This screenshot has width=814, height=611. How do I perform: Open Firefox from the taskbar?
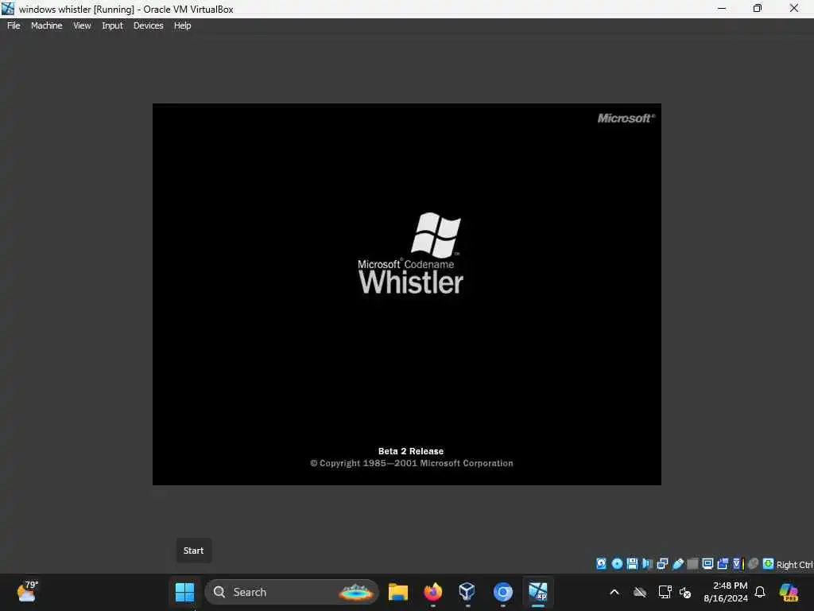point(433,592)
